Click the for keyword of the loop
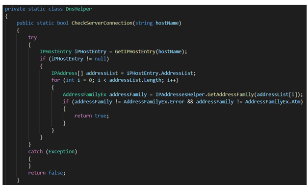The height and width of the screenshot is (186, 308). (55, 80)
